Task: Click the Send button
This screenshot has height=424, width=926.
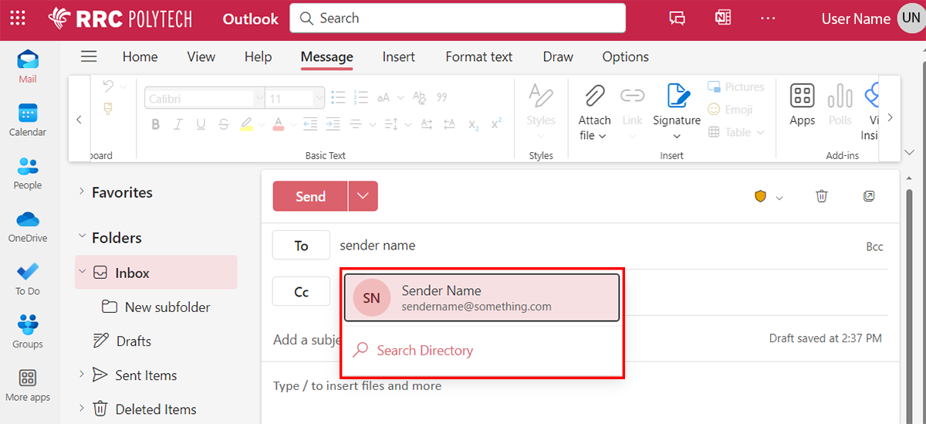Action: 310,197
